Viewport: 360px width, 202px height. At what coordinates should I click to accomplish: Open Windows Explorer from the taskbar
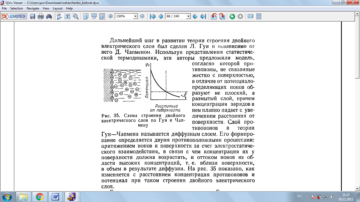pyautogui.click(x=23, y=196)
